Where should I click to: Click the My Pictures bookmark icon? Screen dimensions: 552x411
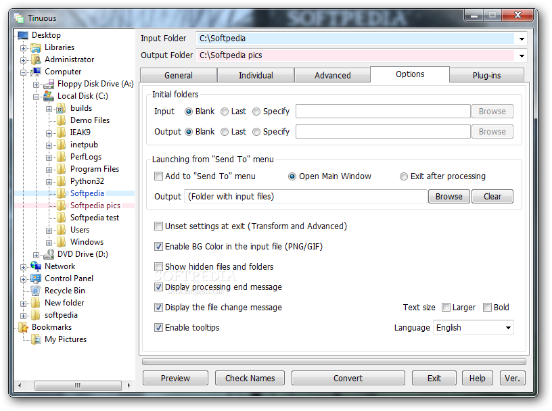coord(36,339)
